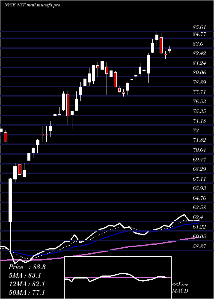Click the 78.89 price label
The height and width of the screenshot is (299, 214).
pos(199,82)
